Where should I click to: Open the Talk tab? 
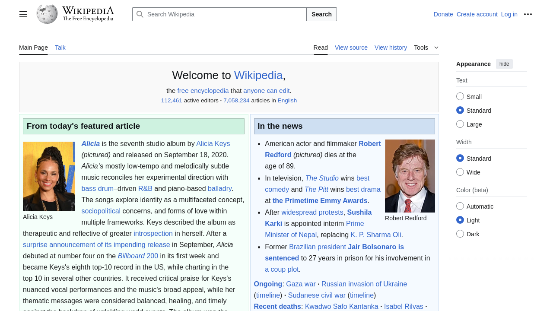pyautogui.click(x=60, y=48)
